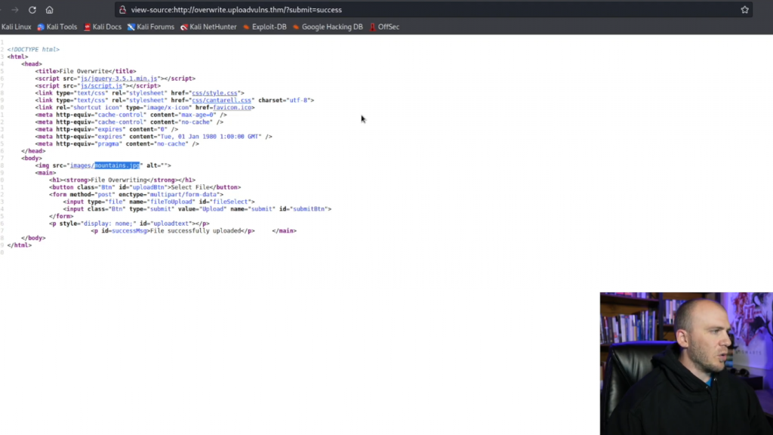
Task: Open the Exploit-DB bookmark
Action: click(x=265, y=27)
